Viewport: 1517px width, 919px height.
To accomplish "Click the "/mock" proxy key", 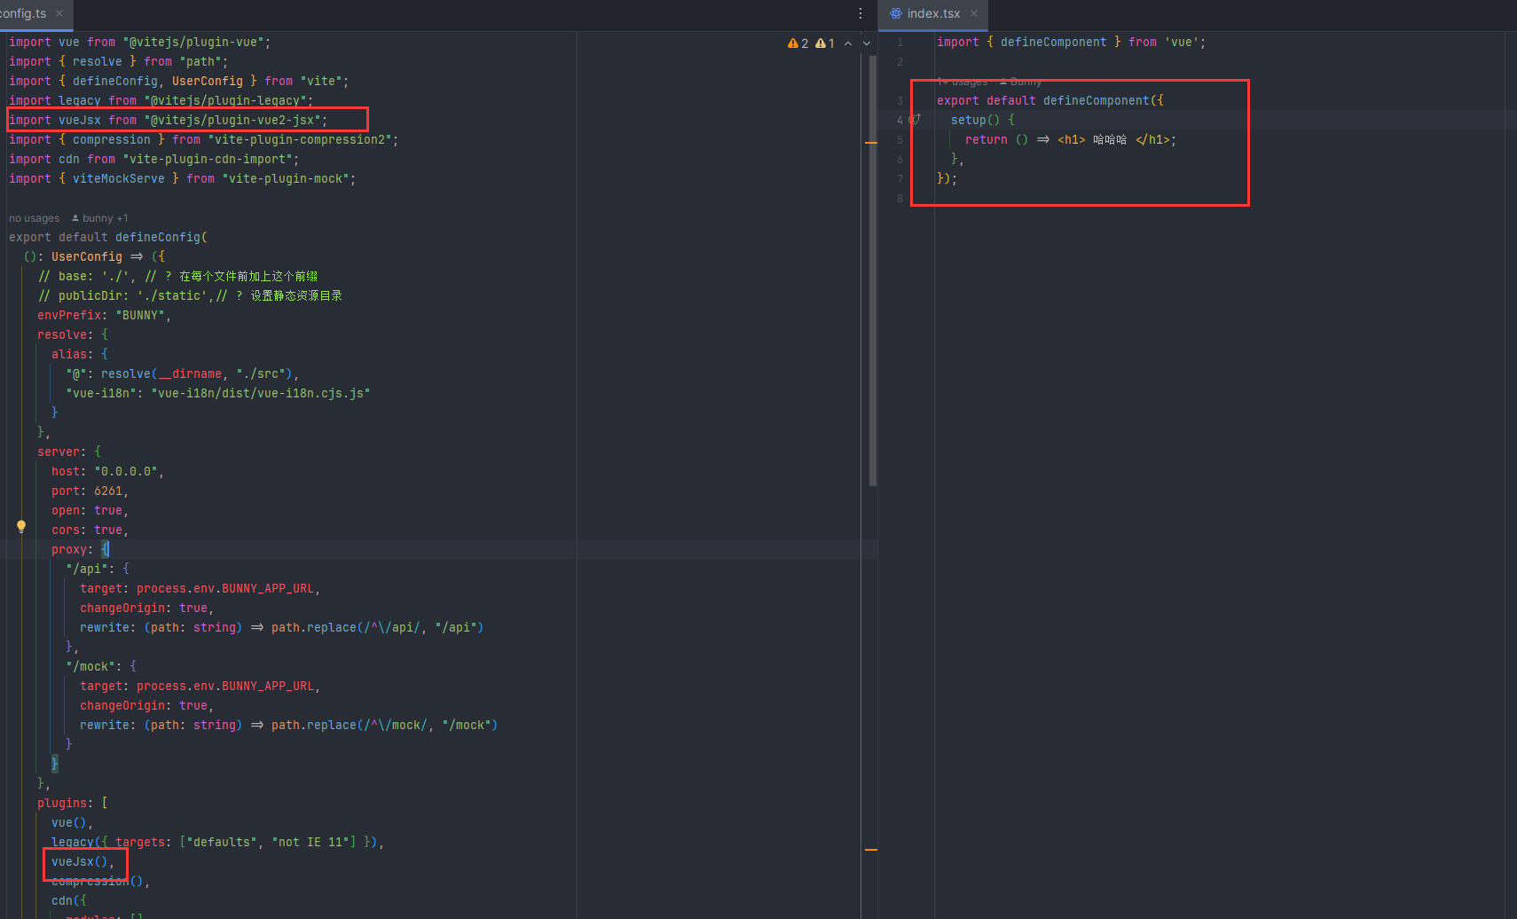I will click(x=90, y=667).
